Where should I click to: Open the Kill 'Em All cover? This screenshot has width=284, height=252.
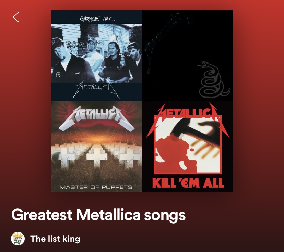[x=188, y=147]
